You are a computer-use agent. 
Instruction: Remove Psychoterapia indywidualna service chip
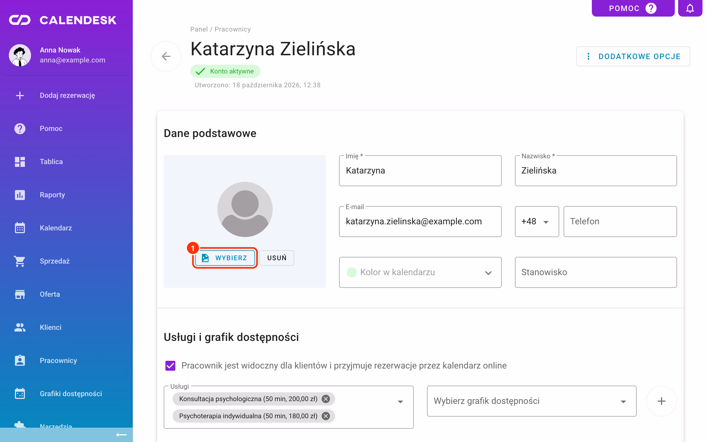click(x=326, y=416)
